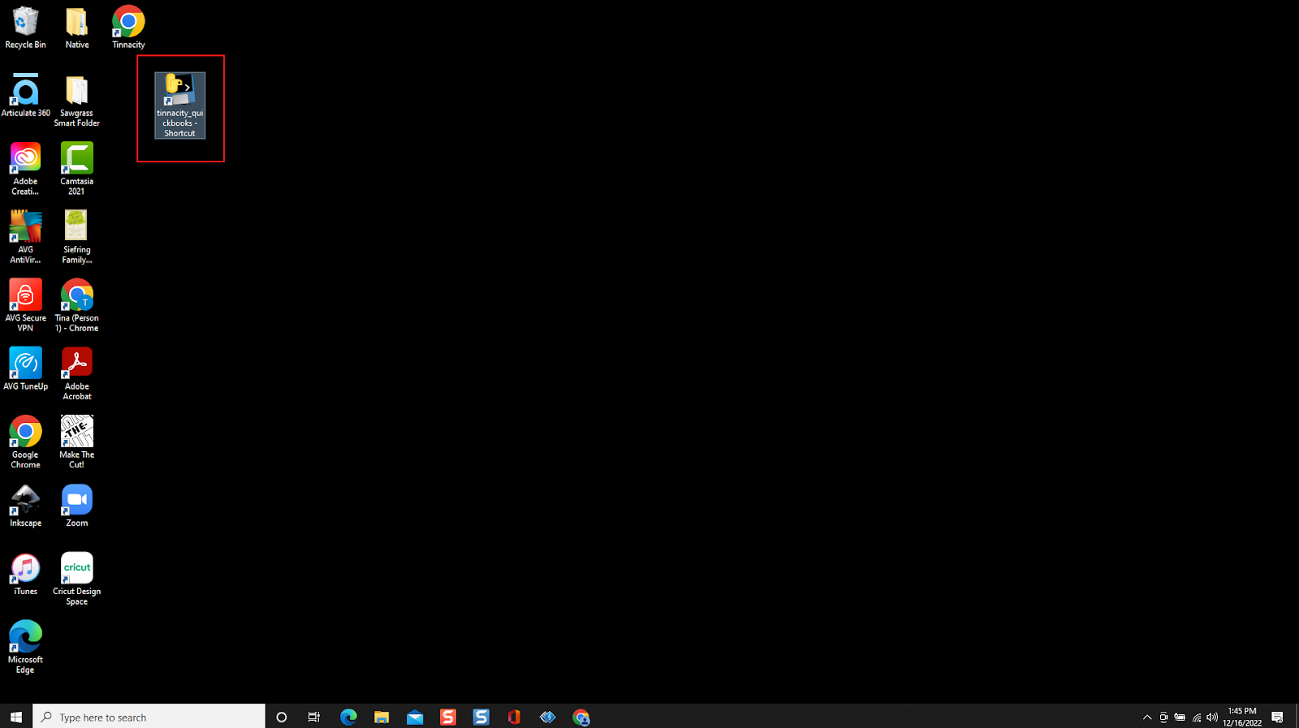The height and width of the screenshot is (728, 1299).
Task: Expand the hidden system tray icons
Action: (x=1147, y=717)
